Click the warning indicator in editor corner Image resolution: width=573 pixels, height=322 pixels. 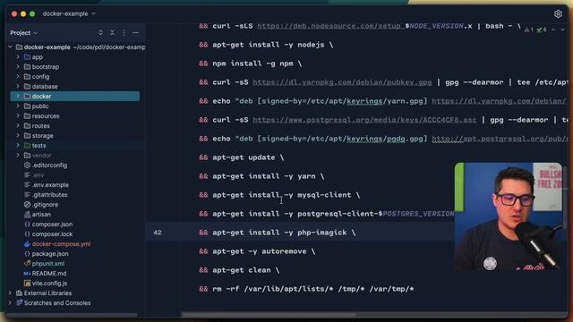[529, 30]
